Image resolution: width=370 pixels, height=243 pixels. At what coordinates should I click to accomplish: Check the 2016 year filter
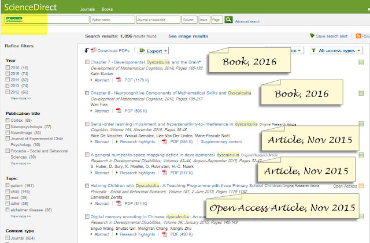click(x=8, y=68)
